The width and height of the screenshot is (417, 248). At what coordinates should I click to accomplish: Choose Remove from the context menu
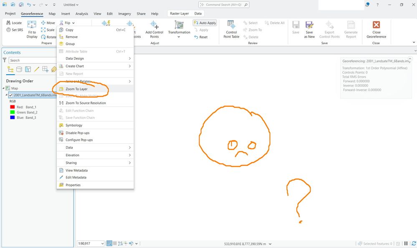pyautogui.click(x=95, y=37)
